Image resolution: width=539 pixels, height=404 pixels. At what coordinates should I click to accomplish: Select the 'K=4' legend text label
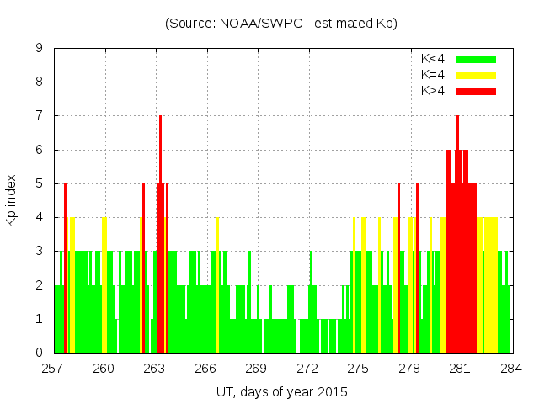coord(433,75)
